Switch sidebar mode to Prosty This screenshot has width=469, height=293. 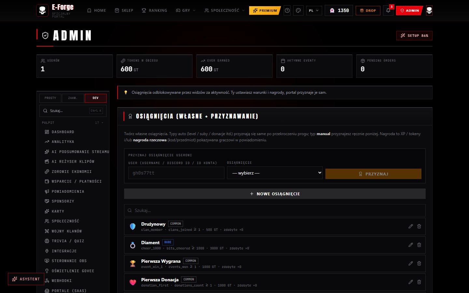[x=50, y=98]
